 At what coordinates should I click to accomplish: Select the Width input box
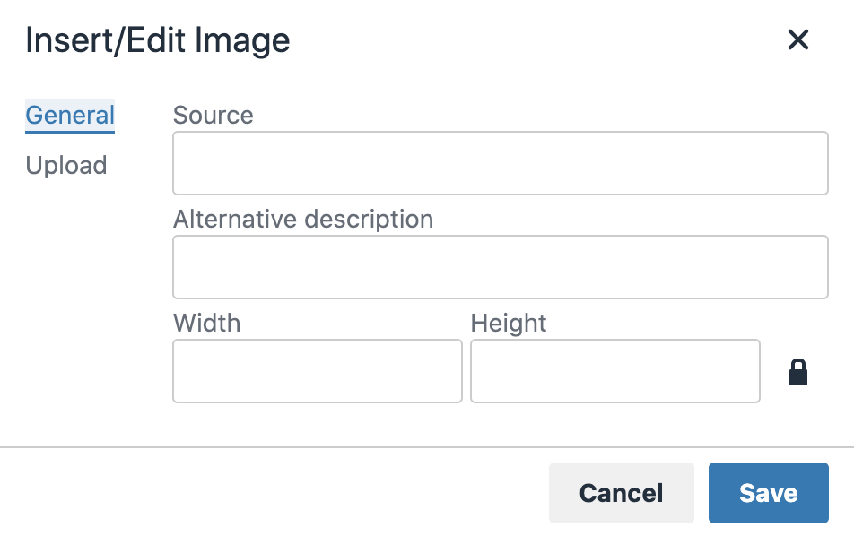click(x=318, y=371)
